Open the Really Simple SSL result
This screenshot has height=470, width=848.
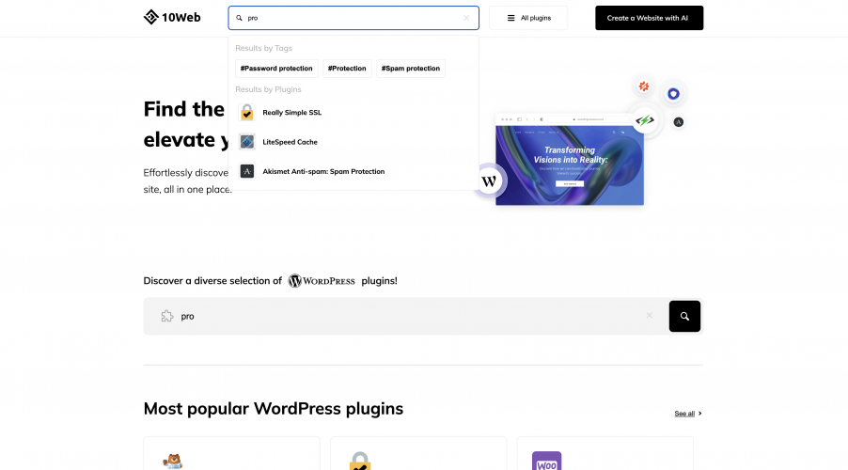[353, 113]
